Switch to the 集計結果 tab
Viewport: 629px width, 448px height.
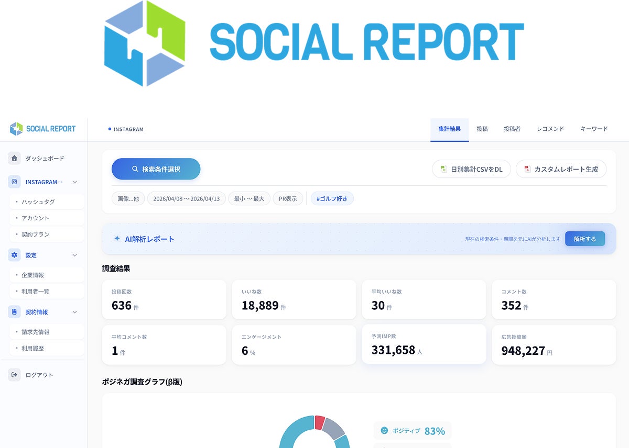click(x=449, y=129)
